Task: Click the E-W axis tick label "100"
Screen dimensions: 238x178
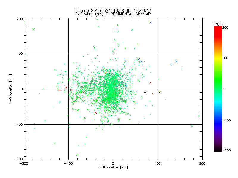Action: tap(158, 163)
